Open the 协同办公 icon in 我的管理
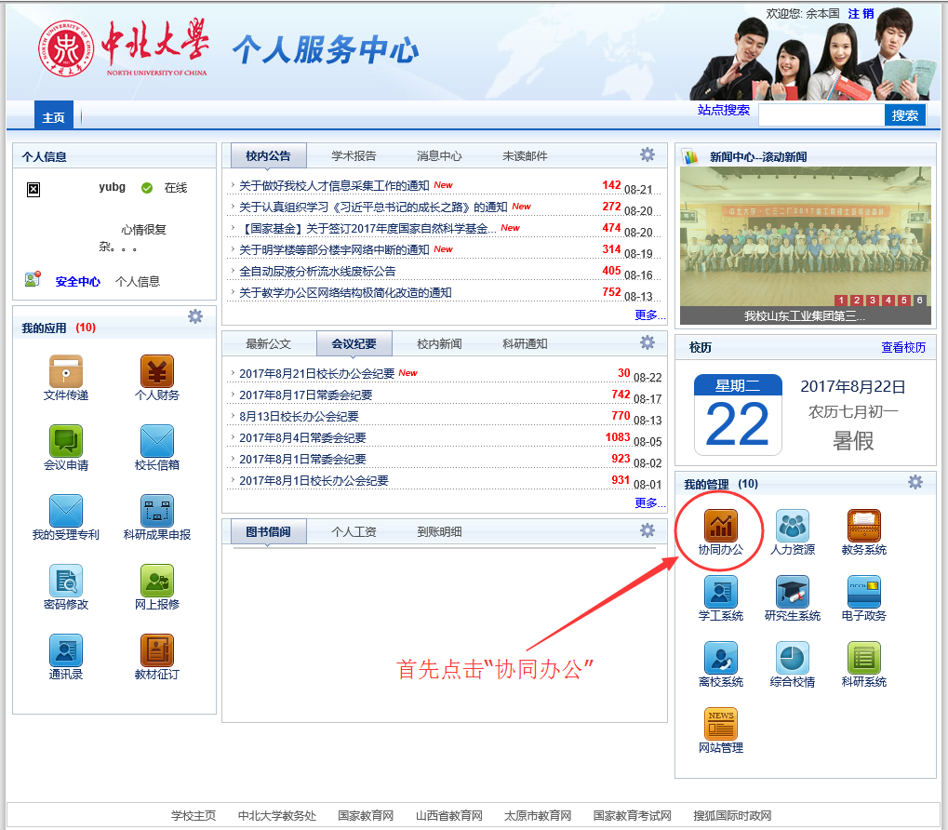 tap(721, 526)
